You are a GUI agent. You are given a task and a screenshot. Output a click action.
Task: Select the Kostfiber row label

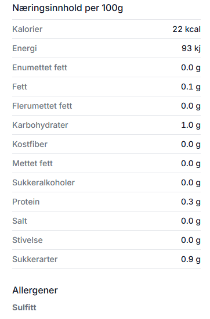(x=30, y=144)
